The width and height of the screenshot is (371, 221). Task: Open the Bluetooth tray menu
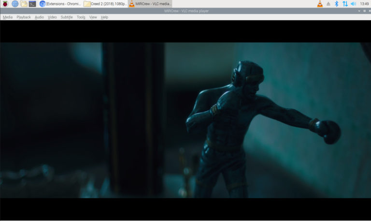coord(337,4)
